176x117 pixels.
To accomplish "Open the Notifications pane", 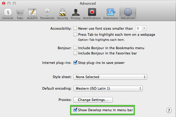I will (x=92, y=14).
